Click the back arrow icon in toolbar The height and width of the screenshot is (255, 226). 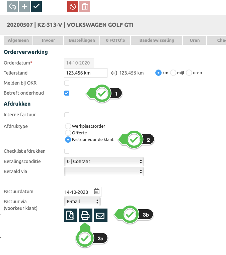coord(12,7)
